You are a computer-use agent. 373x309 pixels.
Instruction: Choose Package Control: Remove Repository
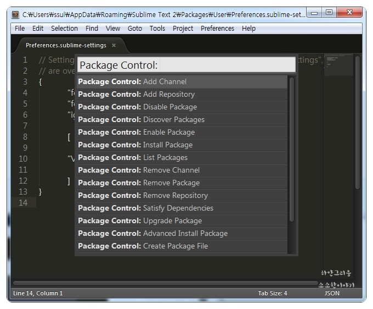pos(182,196)
